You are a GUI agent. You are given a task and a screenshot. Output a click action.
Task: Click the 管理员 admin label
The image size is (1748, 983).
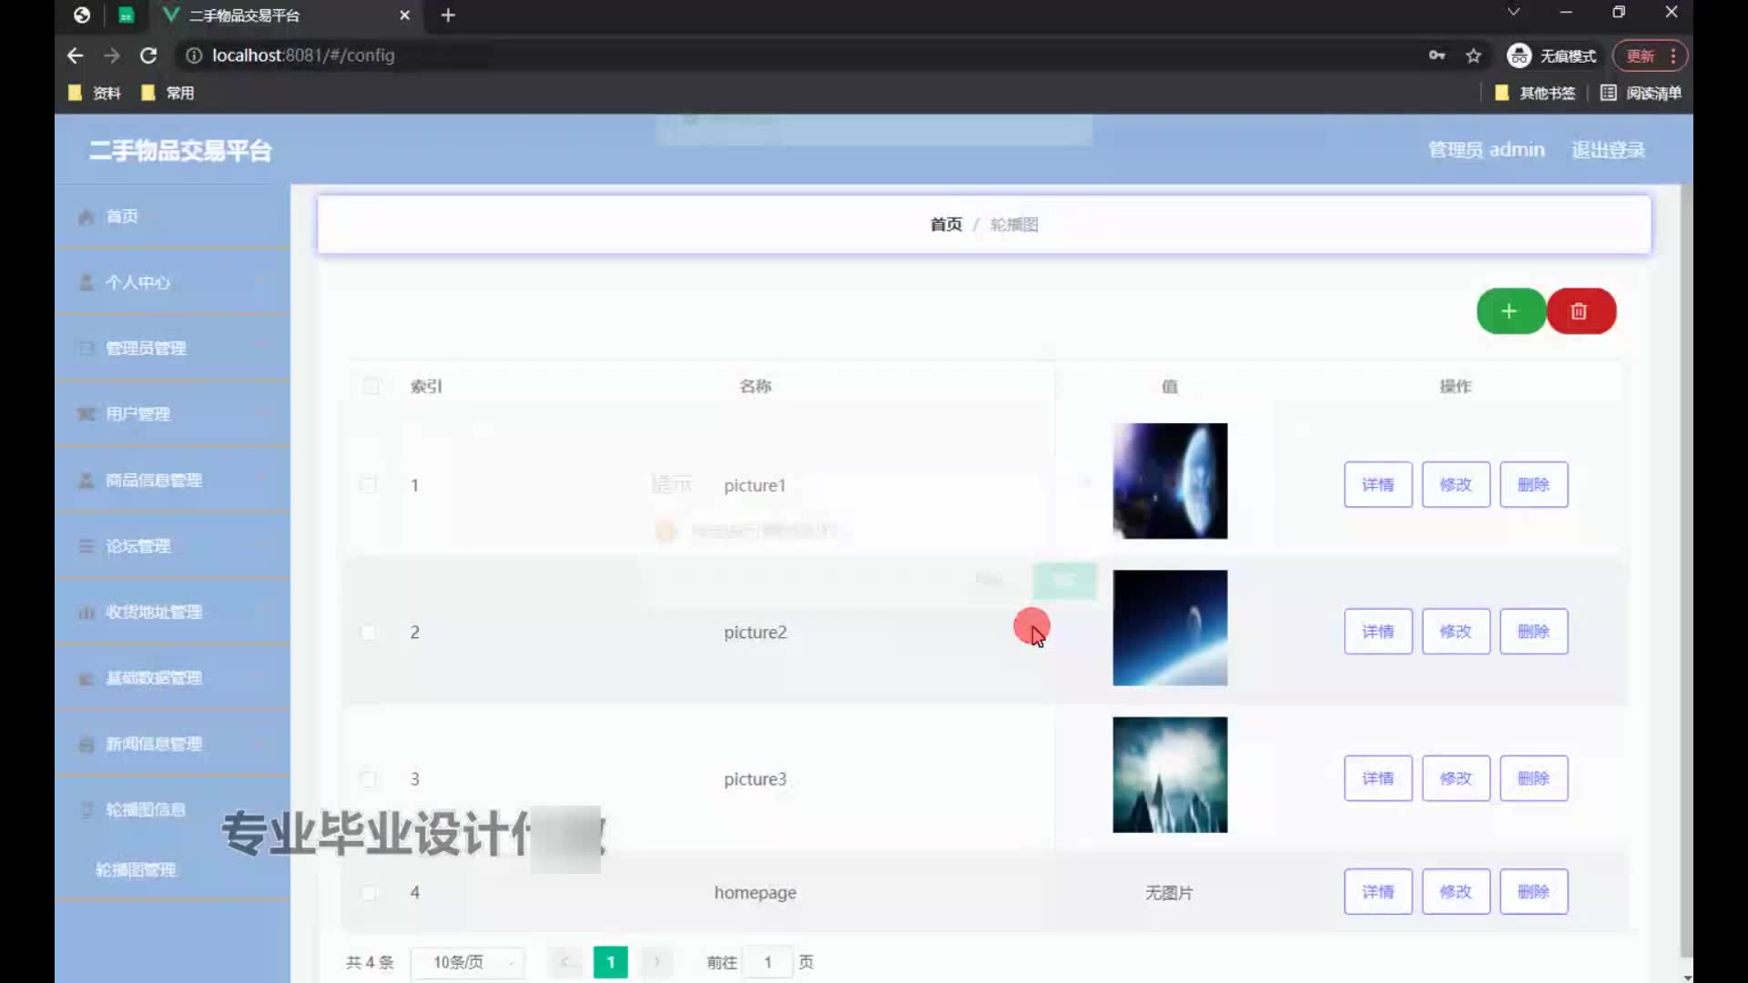click(x=1486, y=150)
